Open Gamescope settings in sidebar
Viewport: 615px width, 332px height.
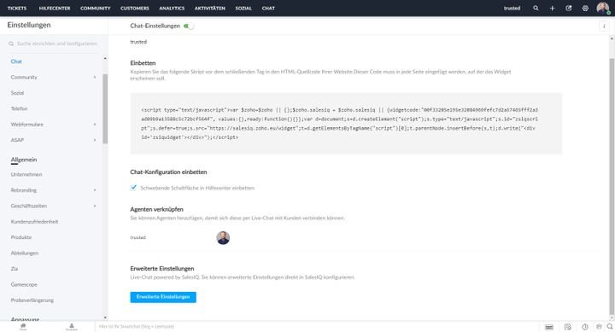click(x=24, y=284)
